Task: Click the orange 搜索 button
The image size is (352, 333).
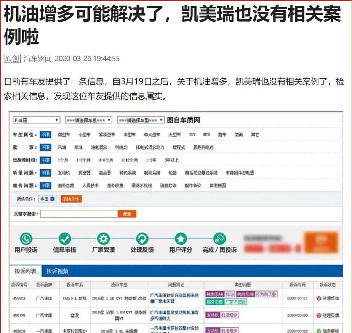Action: (127, 214)
